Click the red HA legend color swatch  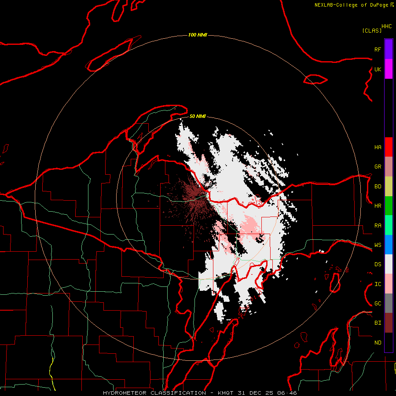(389, 147)
